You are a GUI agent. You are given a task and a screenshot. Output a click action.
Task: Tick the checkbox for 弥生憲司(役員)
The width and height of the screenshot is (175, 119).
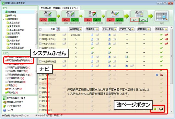coord(40,35)
